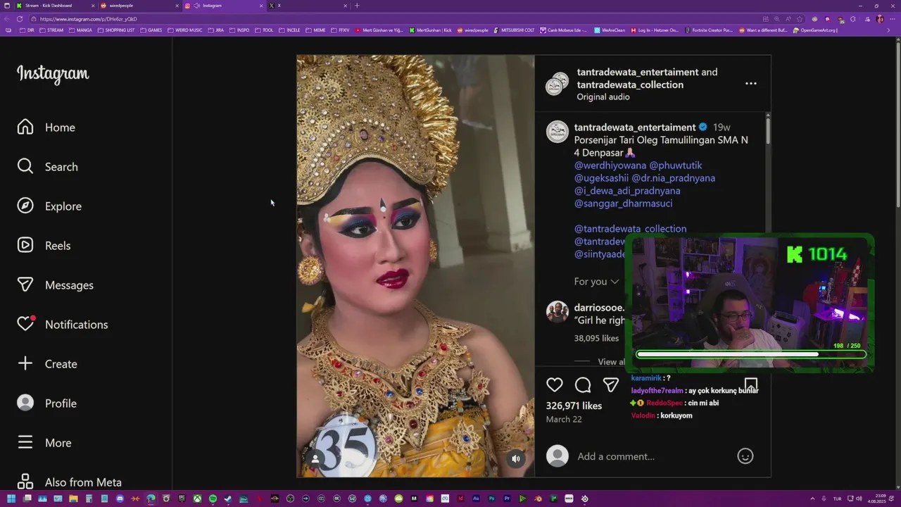Open WeAreClean bookmark
The image size is (901, 507).
[610, 30]
